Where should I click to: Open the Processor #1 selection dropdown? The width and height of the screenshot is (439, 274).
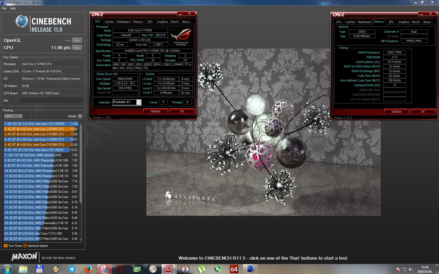(x=127, y=102)
